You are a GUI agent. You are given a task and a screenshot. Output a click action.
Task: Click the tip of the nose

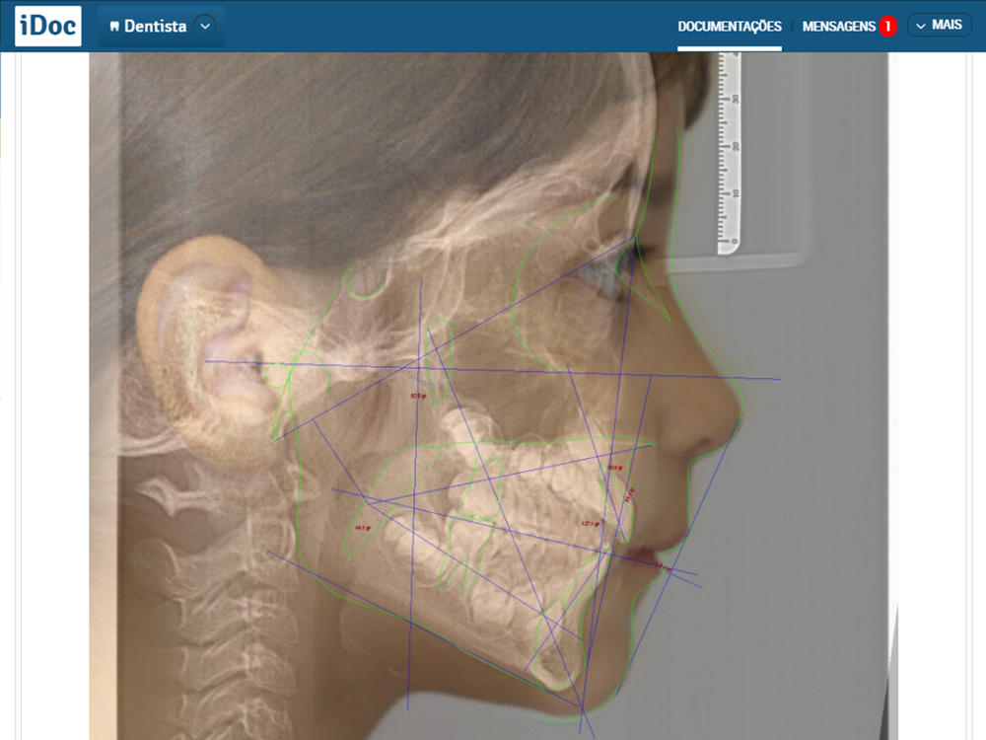[737, 407]
